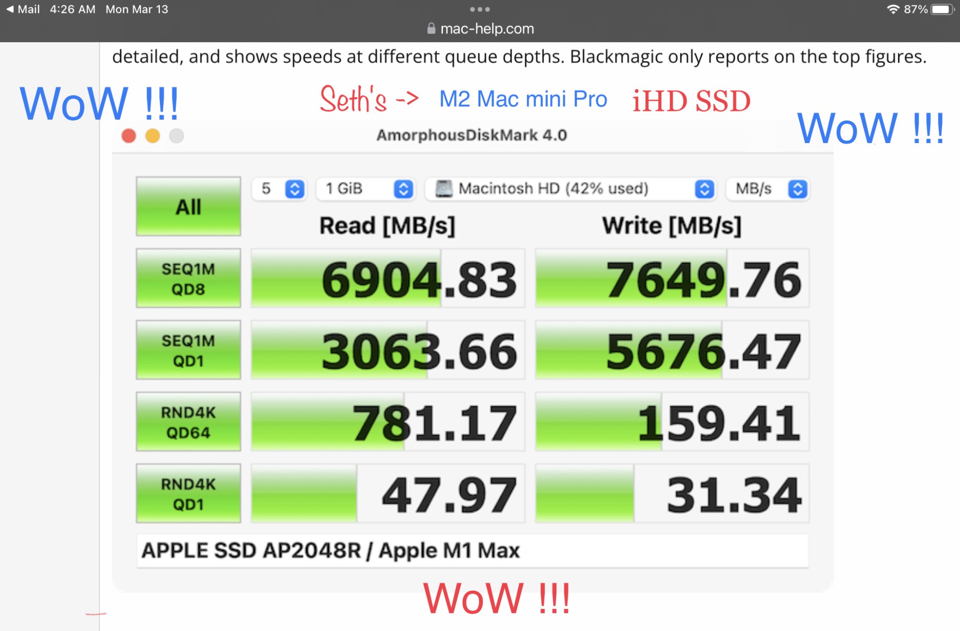Open the 1 GiB test size dropdown
The image size is (960, 631).
(x=403, y=189)
